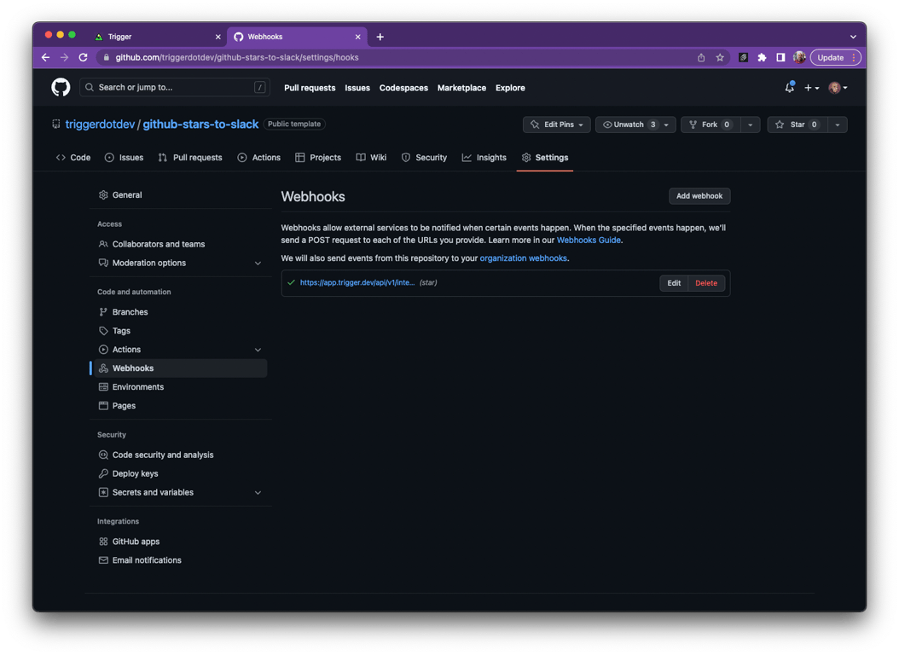Switch to the repository Actions tab
This screenshot has height=655, width=899.
coord(259,158)
